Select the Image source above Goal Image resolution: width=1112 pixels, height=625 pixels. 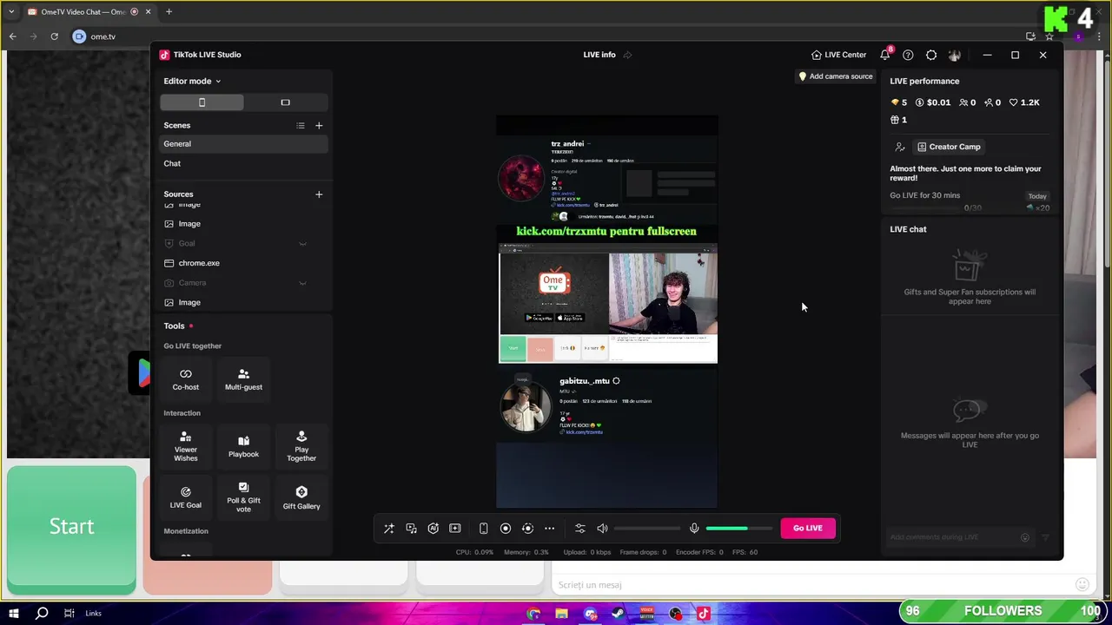244,224
